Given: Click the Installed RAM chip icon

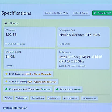Looking at the screenshot, I should point(6,52).
